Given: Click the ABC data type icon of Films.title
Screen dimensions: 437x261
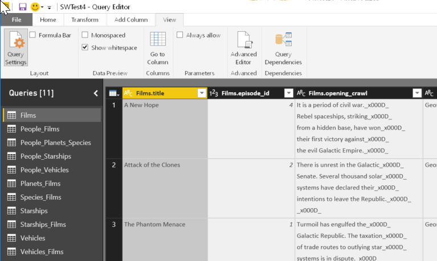Looking at the screenshot, I should [128, 93].
